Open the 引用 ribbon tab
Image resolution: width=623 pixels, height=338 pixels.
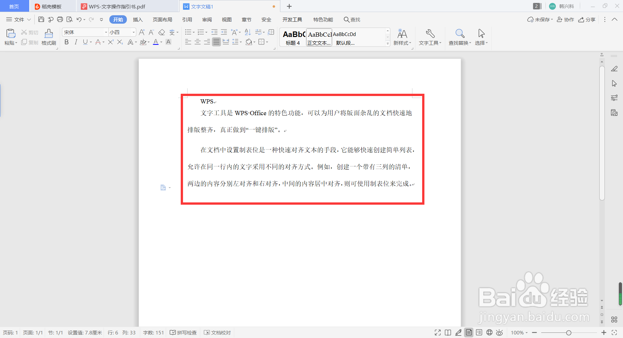(x=187, y=19)
